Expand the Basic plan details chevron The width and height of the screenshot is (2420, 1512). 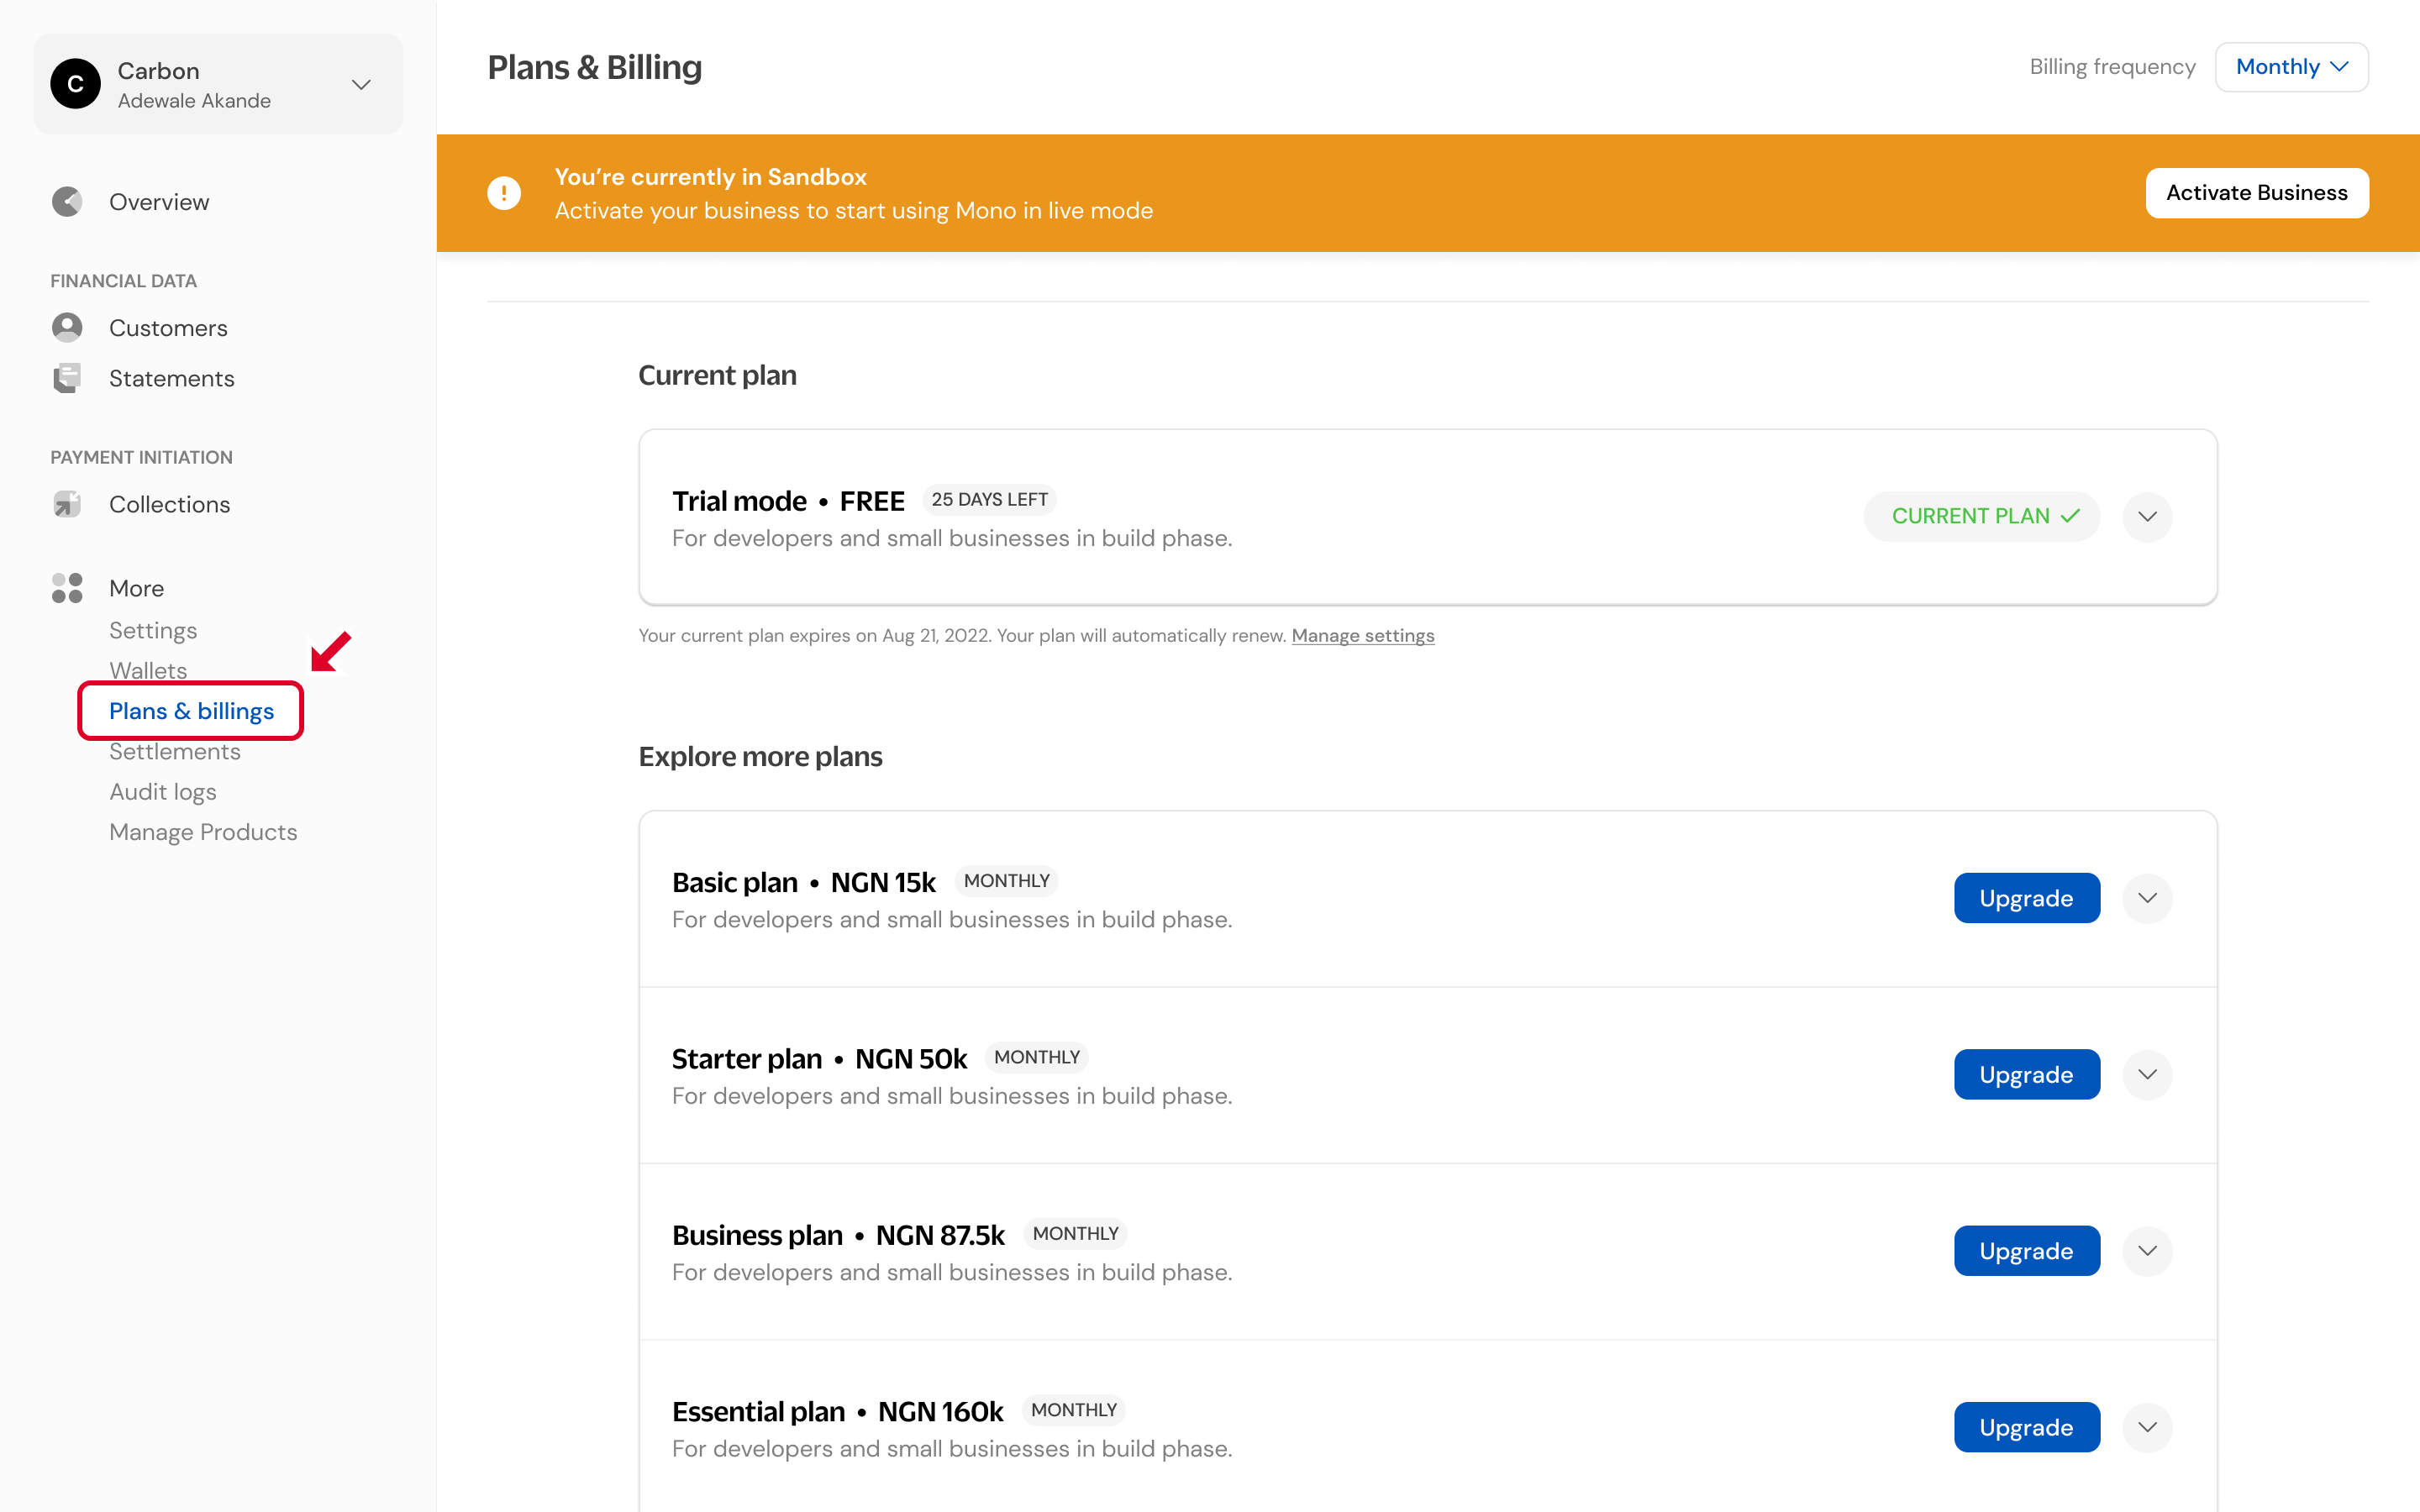tap(2147, 898)
